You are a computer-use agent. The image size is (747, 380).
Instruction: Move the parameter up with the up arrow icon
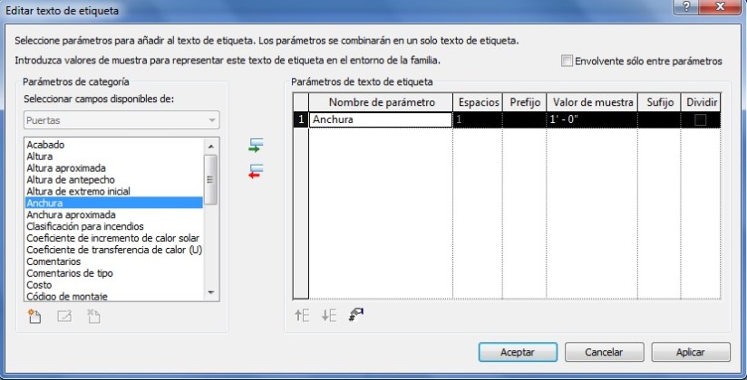[x=302, y=315]
